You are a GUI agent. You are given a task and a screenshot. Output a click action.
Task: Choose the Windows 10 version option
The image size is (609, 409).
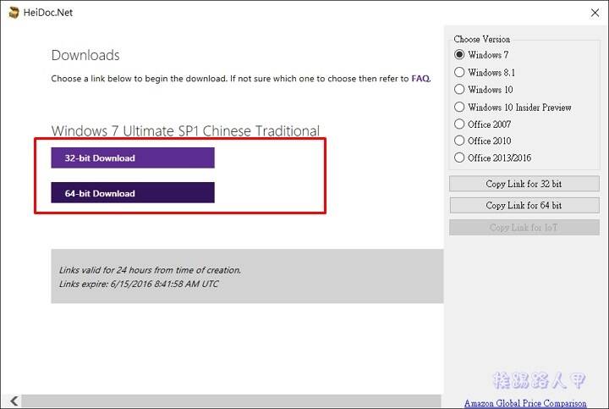(x=459, y=89)
